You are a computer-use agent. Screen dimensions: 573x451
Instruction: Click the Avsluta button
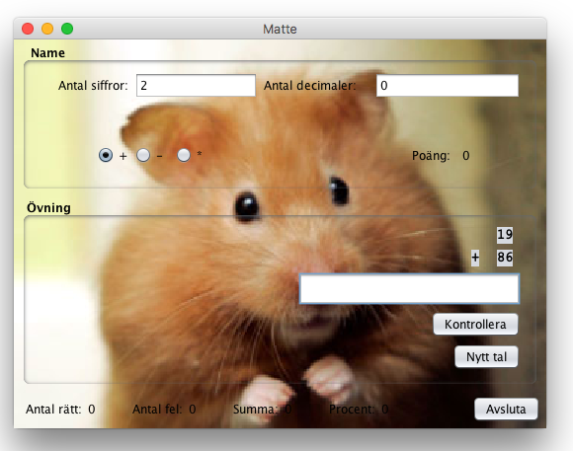click(506, 409)
